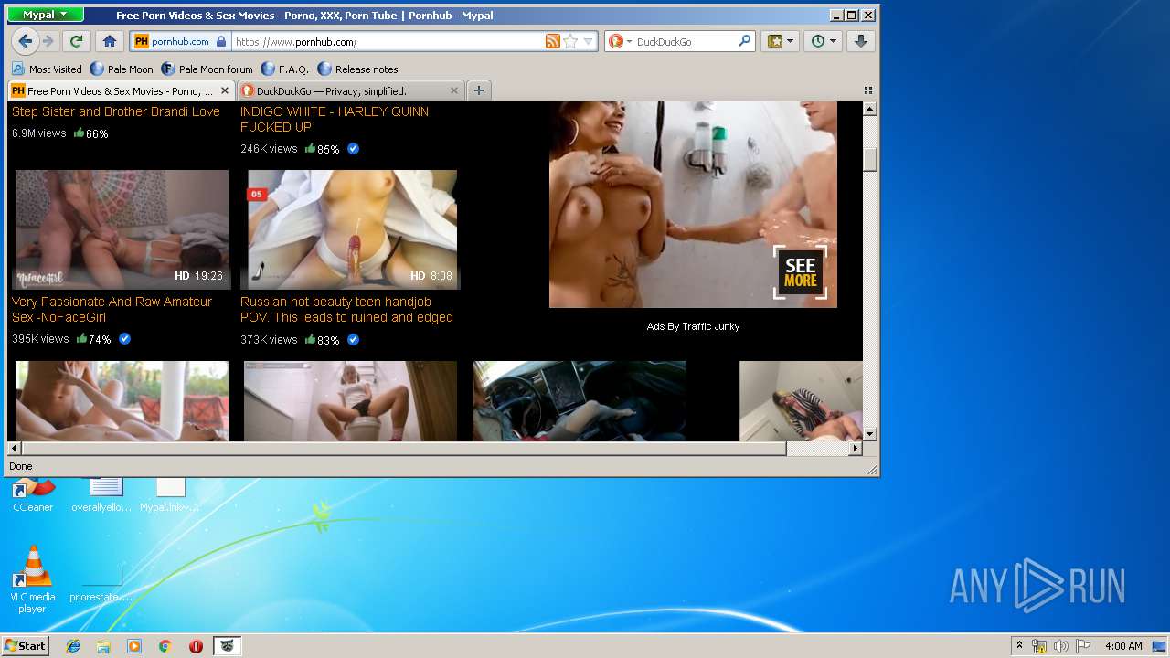Choose search engine DuckDuckGo dropdown
1170x658 pixels.
(620, 41)
